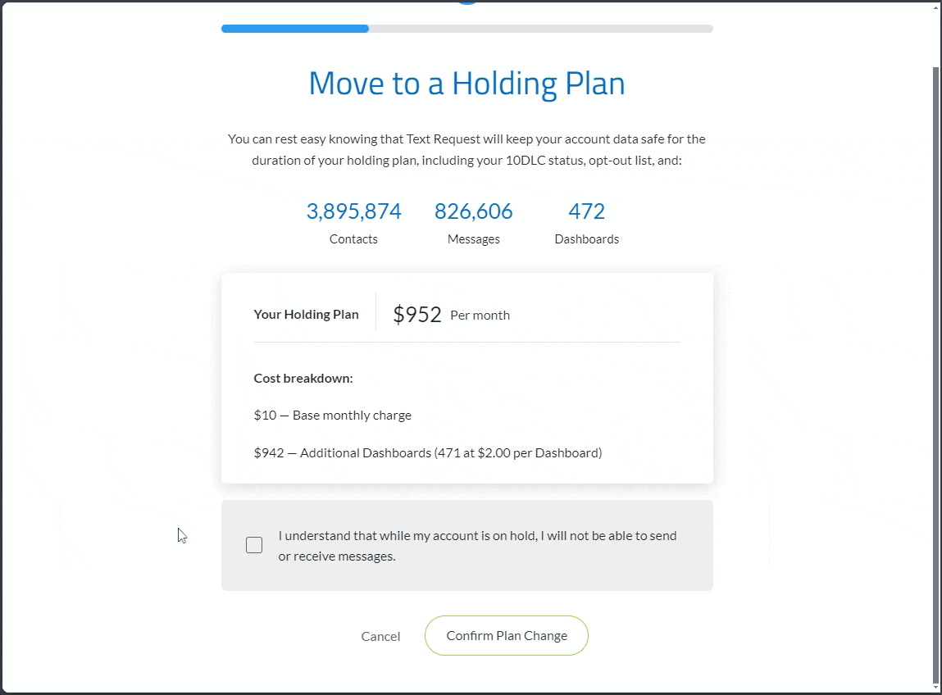Click the 'Move to a Holding Plan' heading

pyautogui.click(x=466, y=84)
